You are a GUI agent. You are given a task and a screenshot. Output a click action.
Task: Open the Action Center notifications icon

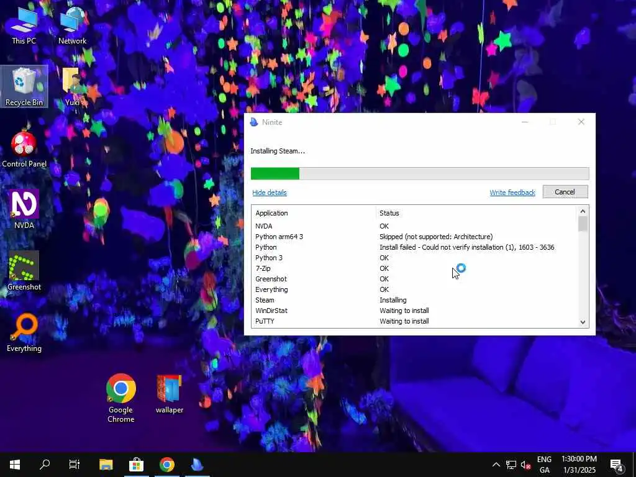click(x=617, y=465)
